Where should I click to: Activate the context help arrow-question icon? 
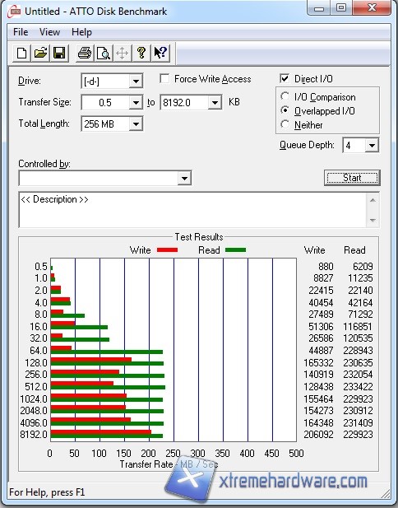tap(160, 53)
